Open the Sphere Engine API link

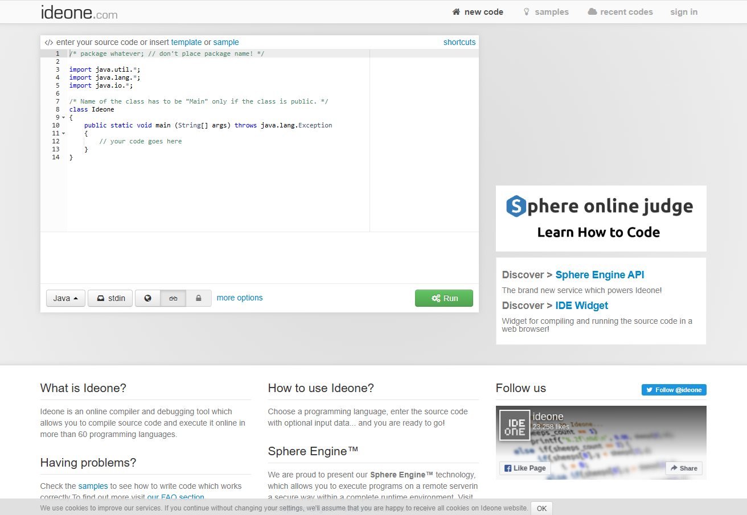(x=600, y=275)
